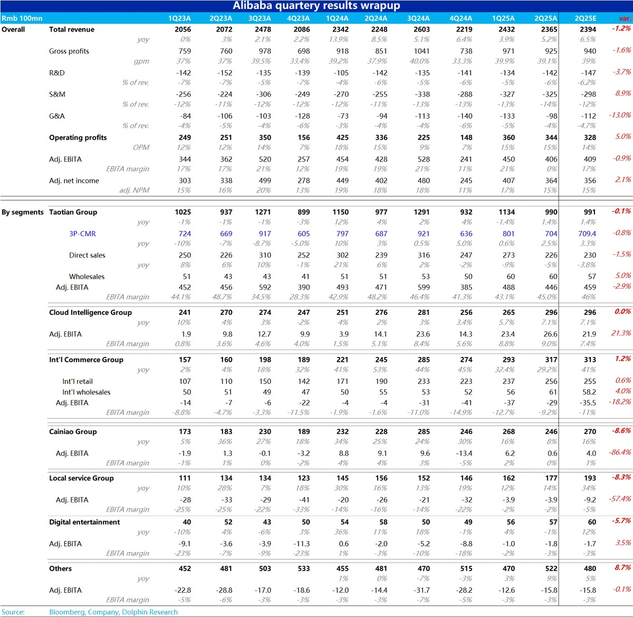Click the 'Bloomberg, Company, Dolphin Research' source text

(113, 612)
